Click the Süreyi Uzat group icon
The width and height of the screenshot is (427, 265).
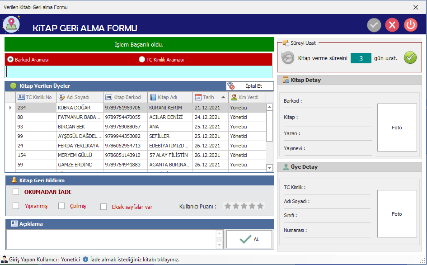pos(286,43)
